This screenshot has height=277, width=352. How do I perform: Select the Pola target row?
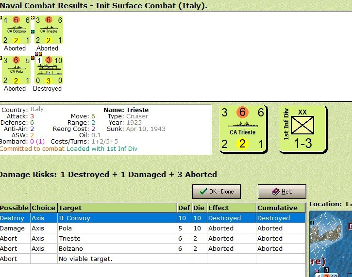coord(152,228)
